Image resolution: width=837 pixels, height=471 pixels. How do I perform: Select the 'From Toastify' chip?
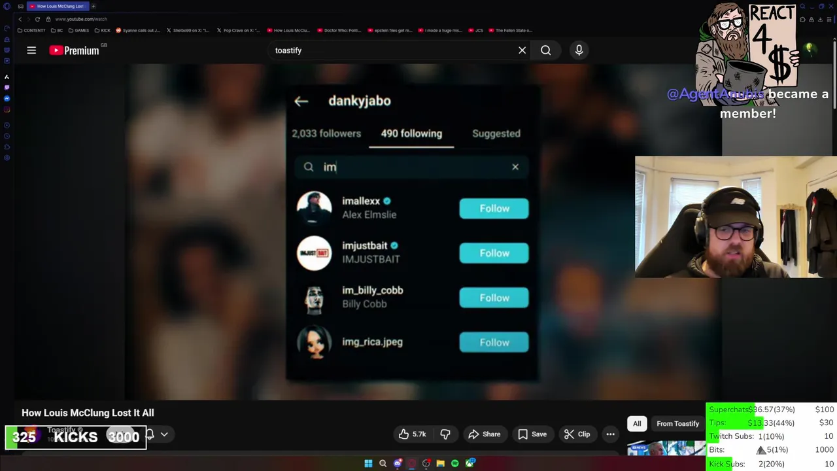[677, 424]
